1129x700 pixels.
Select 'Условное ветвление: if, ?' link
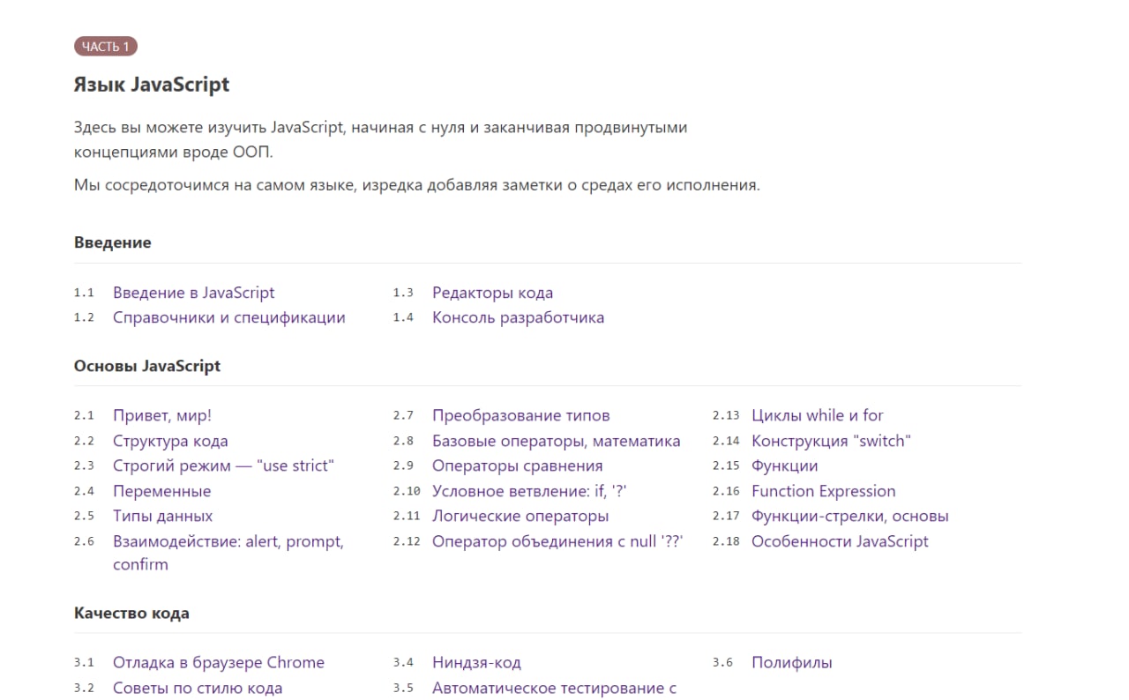529,491
